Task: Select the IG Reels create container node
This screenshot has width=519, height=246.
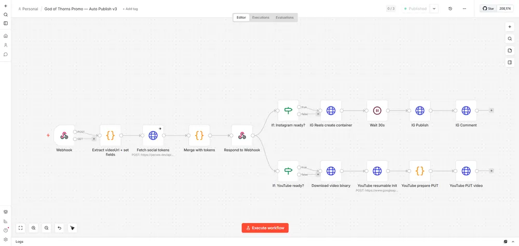Action: point(331,111)
